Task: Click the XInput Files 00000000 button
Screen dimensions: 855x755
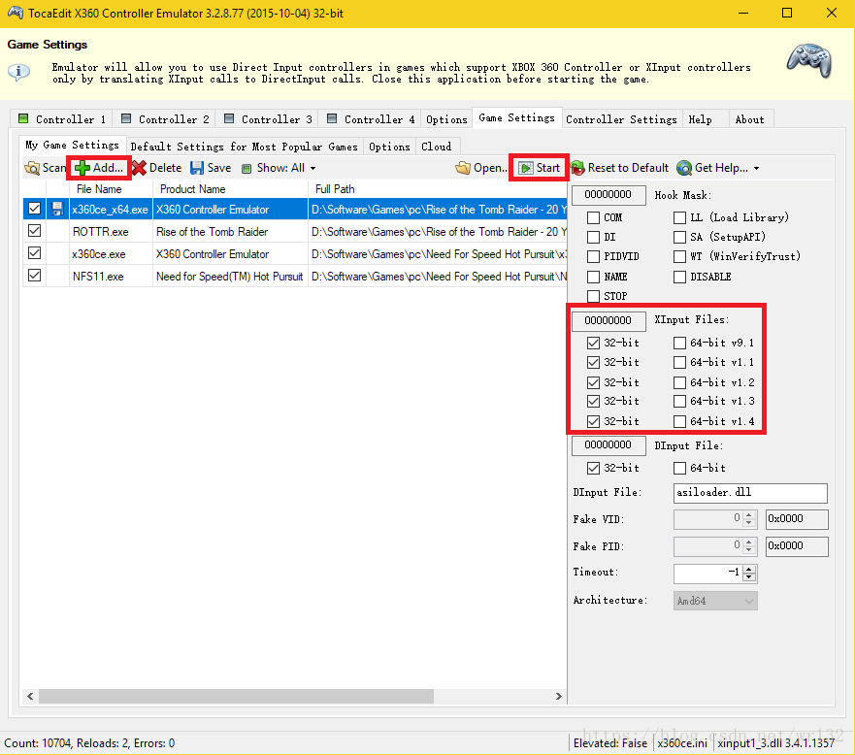Action: coord(608,320)
